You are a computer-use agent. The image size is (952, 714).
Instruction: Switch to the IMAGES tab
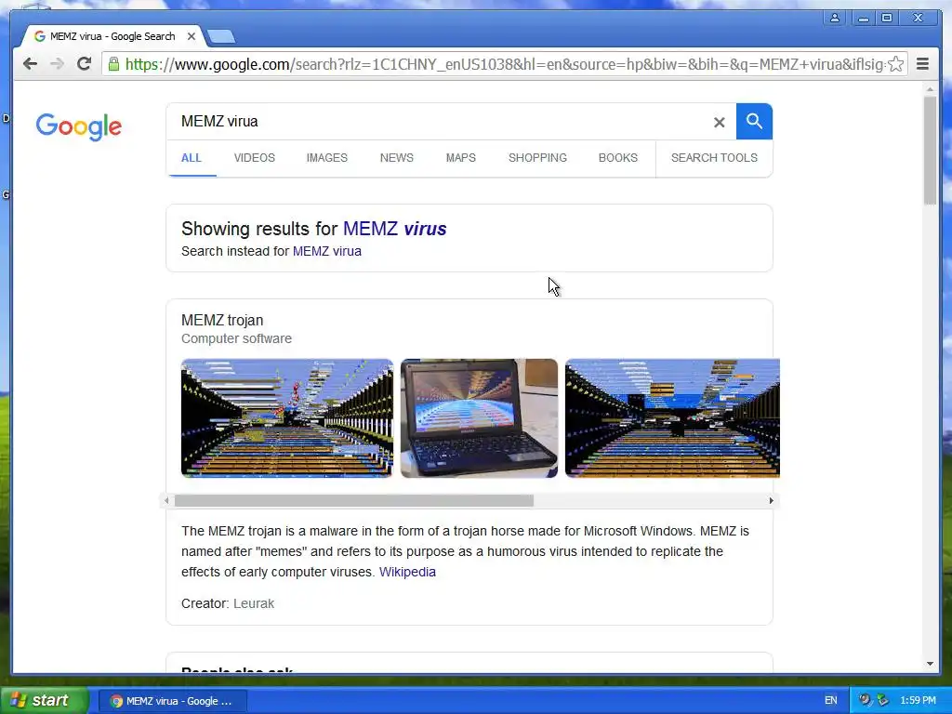(x=326, y=158)
